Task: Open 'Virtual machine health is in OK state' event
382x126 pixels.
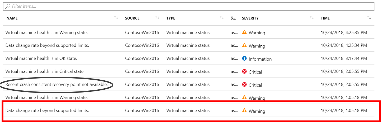Action: click(41, 59)
